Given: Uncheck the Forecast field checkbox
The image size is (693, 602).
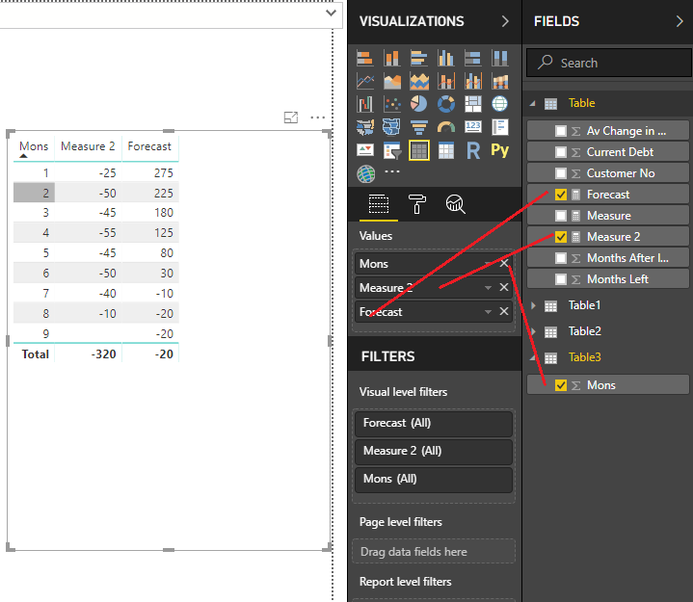Looking at the screenshot, I should [561, 195].
